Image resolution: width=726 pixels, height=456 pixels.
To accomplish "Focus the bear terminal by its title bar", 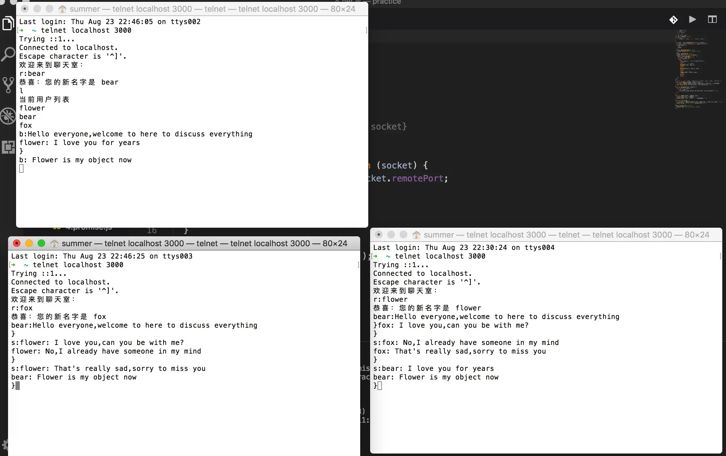I will point(213,9).
